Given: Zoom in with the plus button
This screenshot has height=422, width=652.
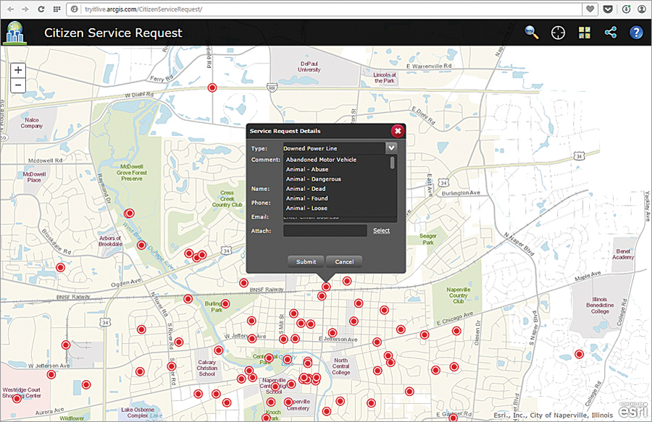Looking at the screenshot, I should (18, 70).
